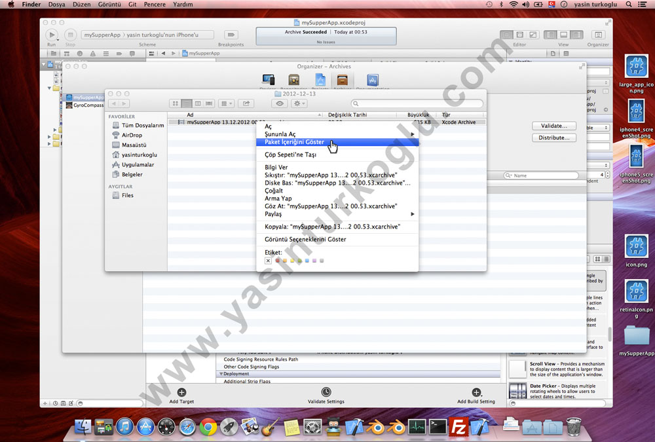
Task: Select the Devices tab in Organizer
Action: point(268,81)
